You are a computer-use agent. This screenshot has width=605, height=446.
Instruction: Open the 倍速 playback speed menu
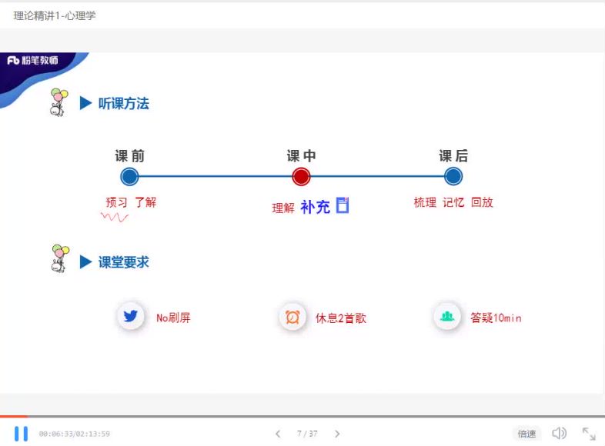coord(526,434)
